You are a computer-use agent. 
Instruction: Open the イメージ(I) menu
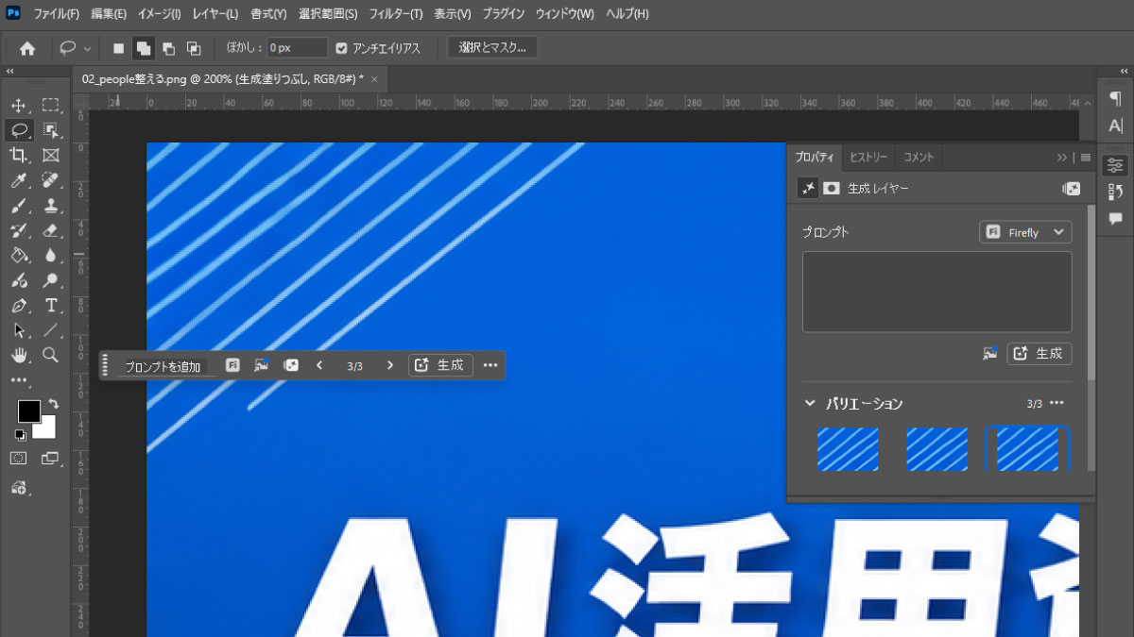point(161,14)
